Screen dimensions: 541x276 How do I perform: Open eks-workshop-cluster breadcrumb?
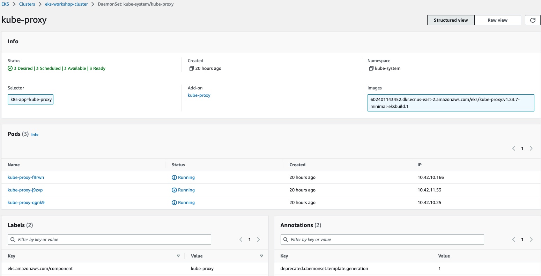click(x=66, y=4)
